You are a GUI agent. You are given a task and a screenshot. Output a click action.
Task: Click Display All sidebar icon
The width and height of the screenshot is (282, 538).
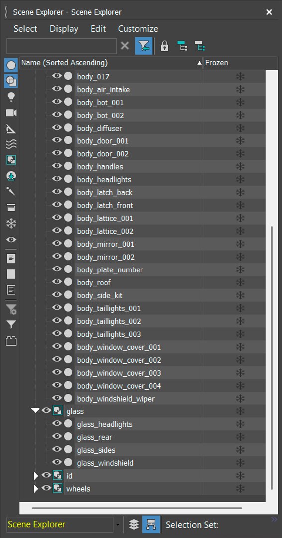coord(11,259)
